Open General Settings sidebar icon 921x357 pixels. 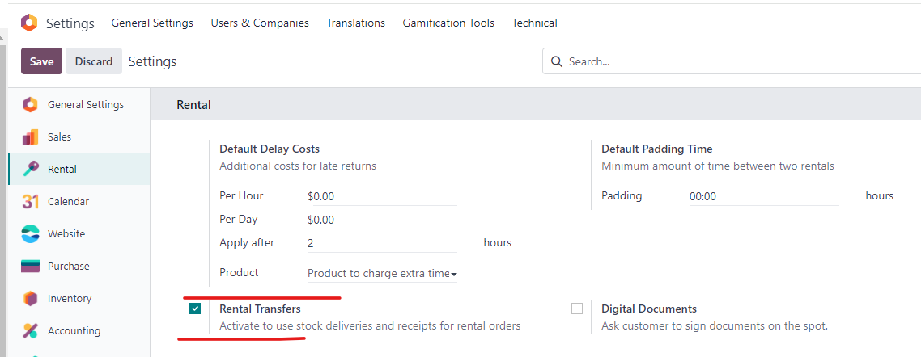pos(30,105)
